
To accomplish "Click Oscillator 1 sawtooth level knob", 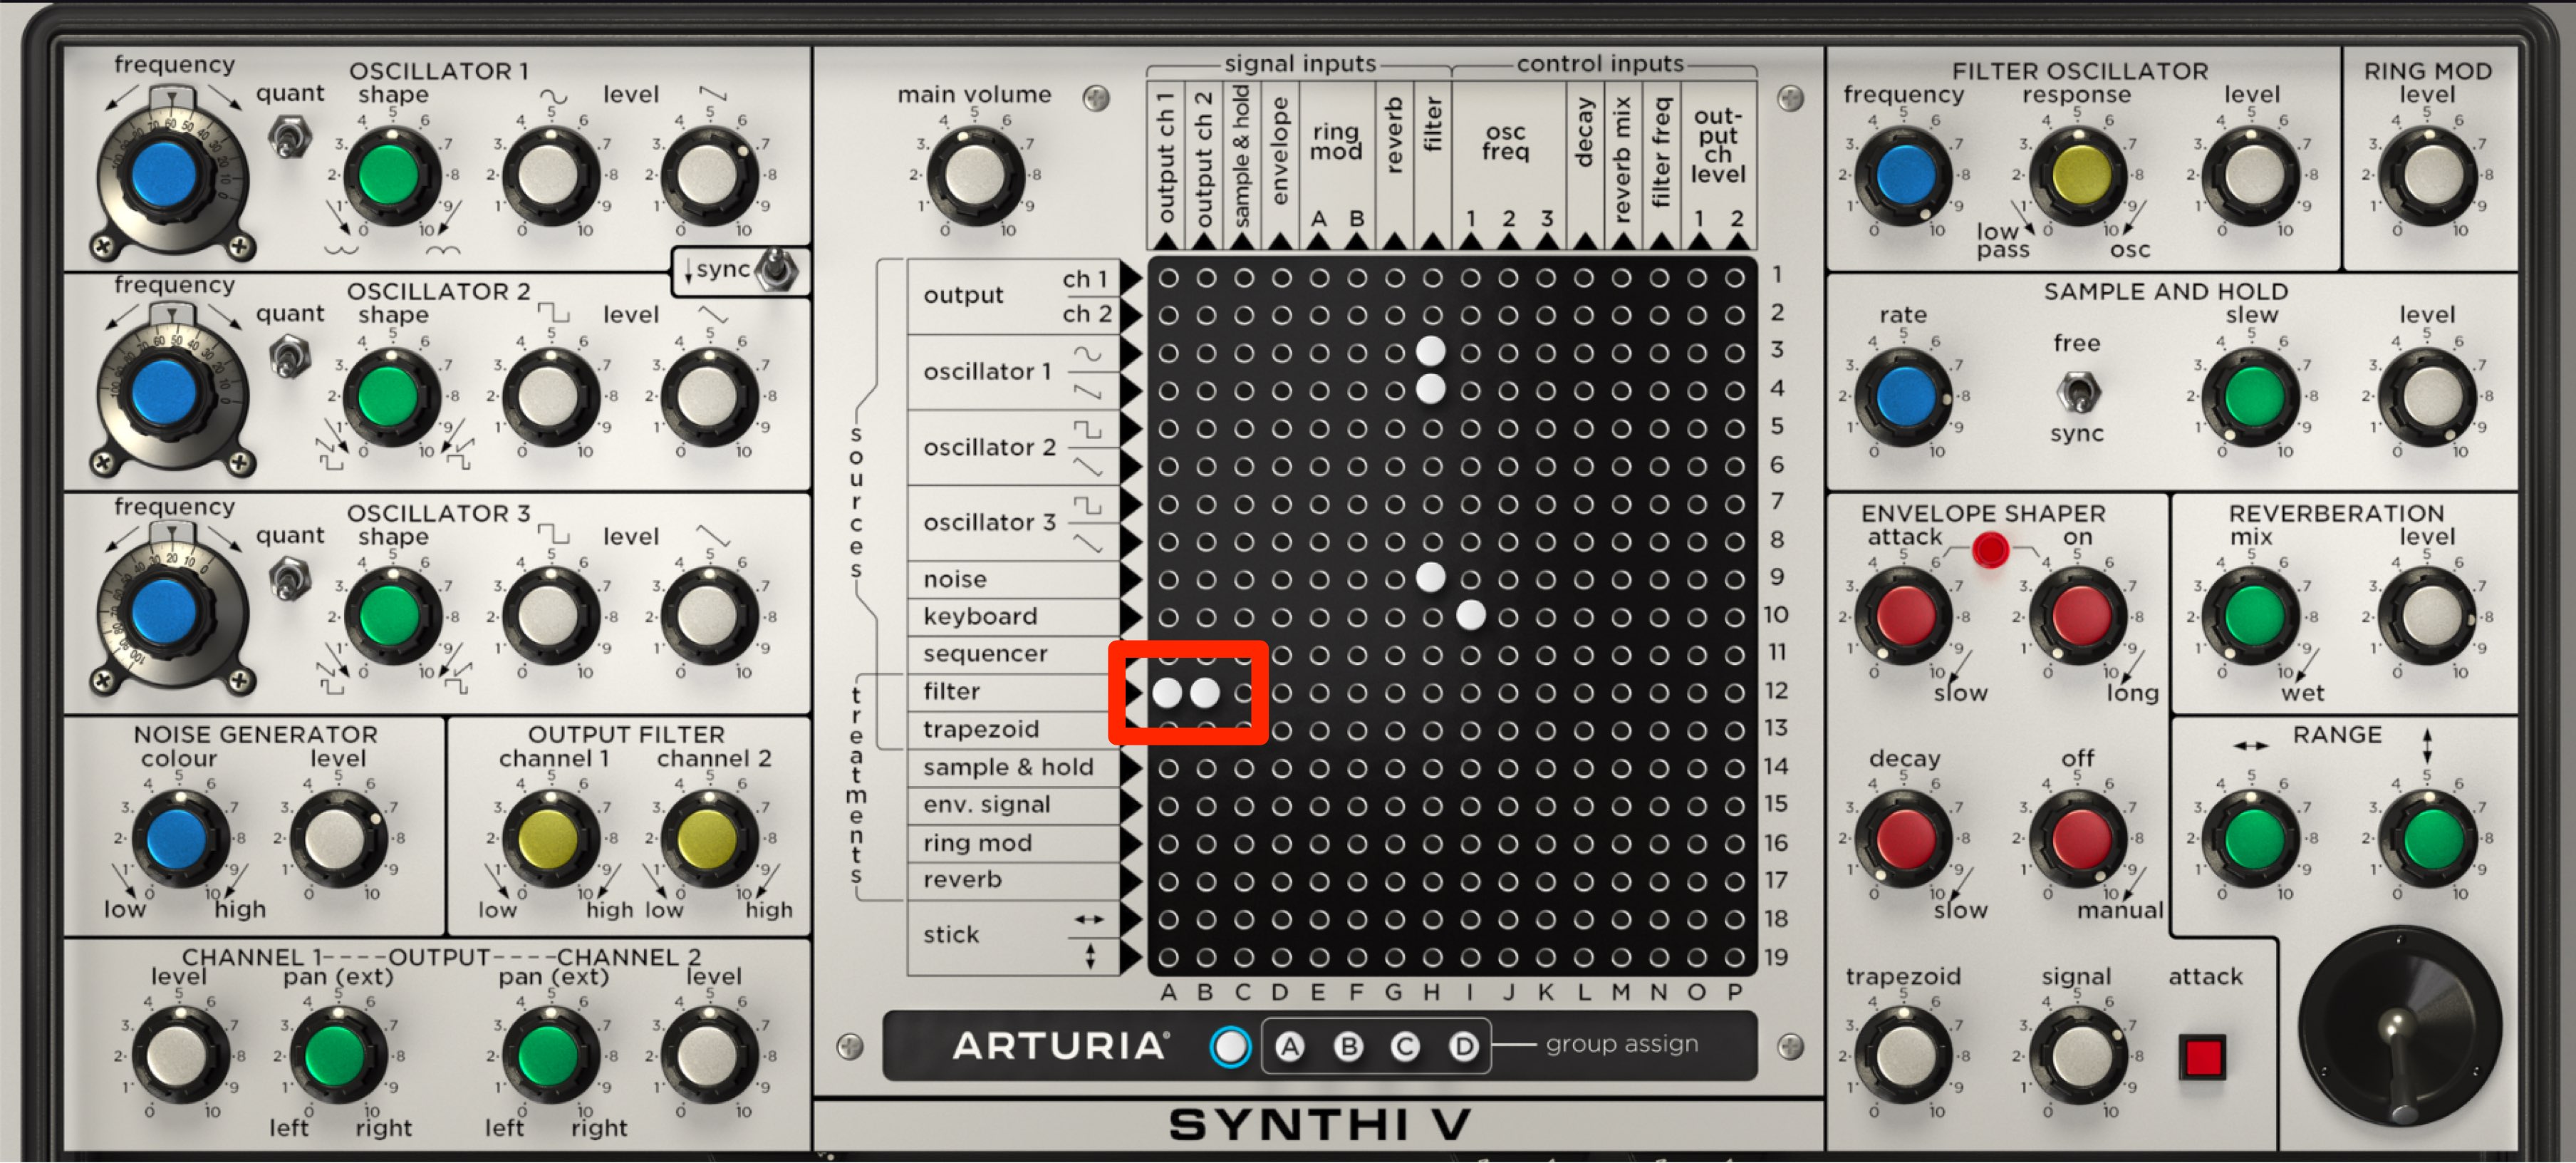I will click(708, 174).
